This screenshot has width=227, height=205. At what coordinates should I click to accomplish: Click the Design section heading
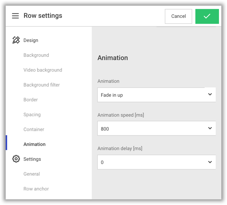pyautogui.click(x=31, y=40)
